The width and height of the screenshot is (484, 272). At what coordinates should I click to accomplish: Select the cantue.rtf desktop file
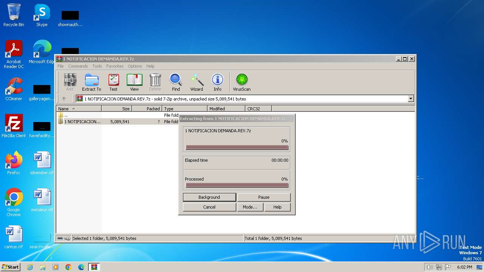click(x=14, y=237)
